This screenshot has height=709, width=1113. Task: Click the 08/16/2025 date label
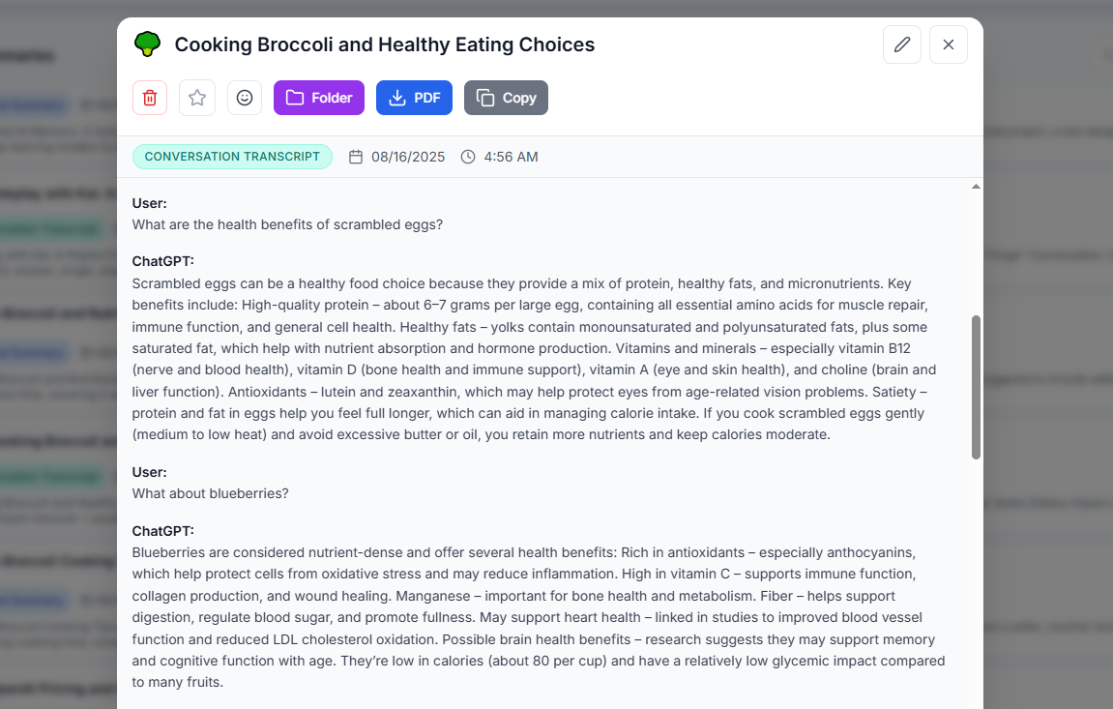pyautogui.click(x=408, y=157)
